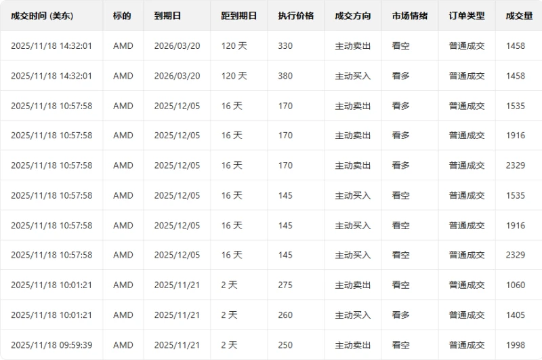Click the volume cell showing 1998
542x360 pixels.
515,344
